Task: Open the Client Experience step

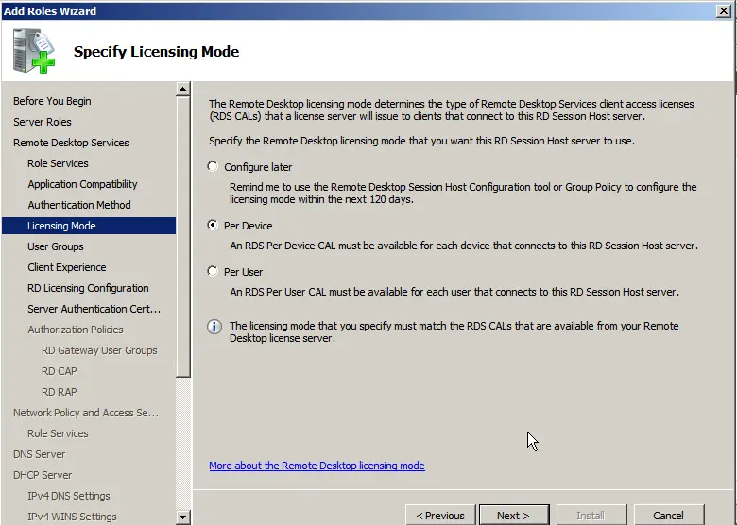Action: point(67,267)
